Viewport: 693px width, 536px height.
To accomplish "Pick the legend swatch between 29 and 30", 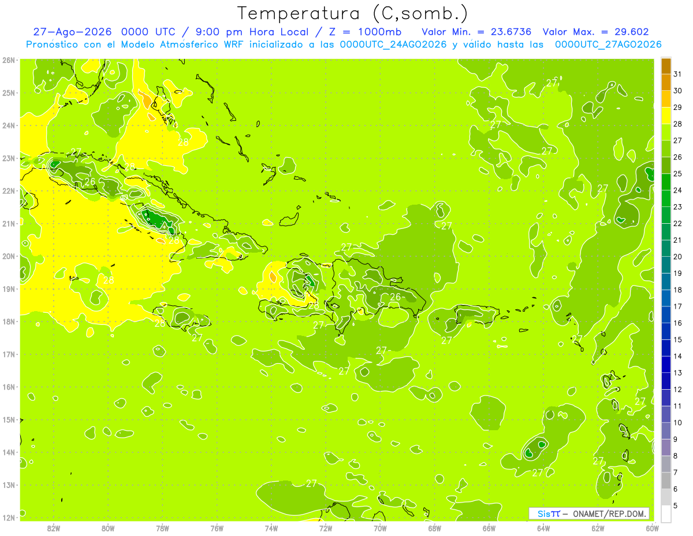I will [x=666, y=99].
